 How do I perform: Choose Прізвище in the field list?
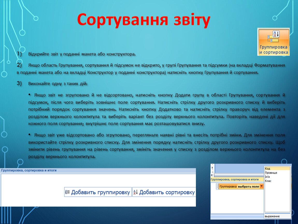[277, 173]
